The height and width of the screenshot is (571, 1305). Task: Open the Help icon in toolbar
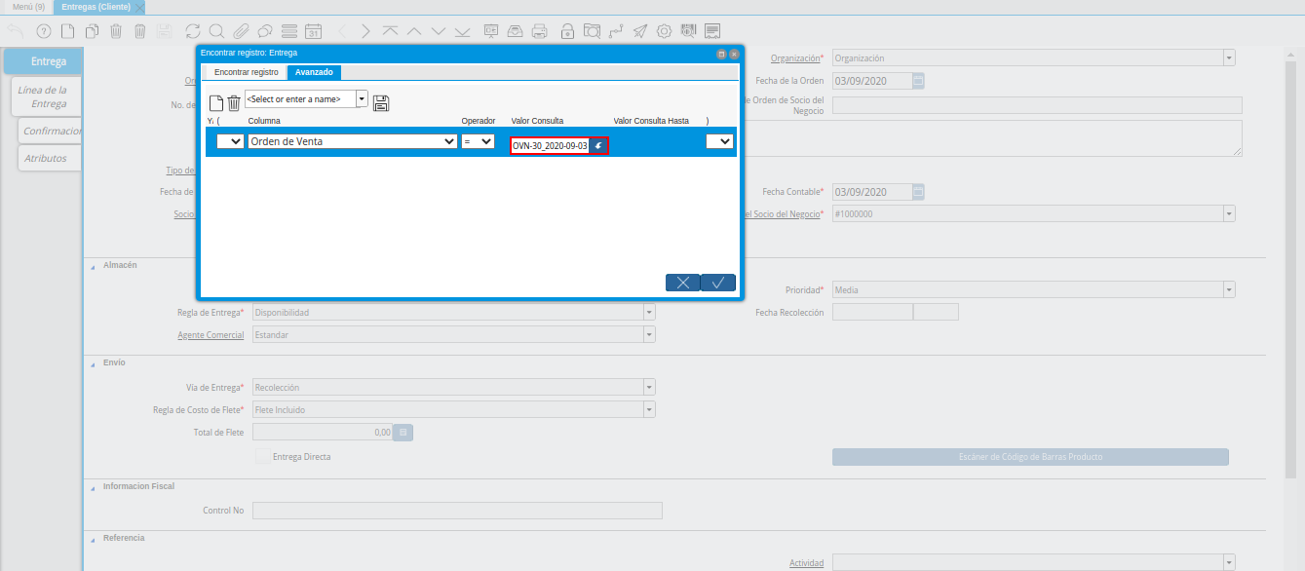[x=43, y=31]
